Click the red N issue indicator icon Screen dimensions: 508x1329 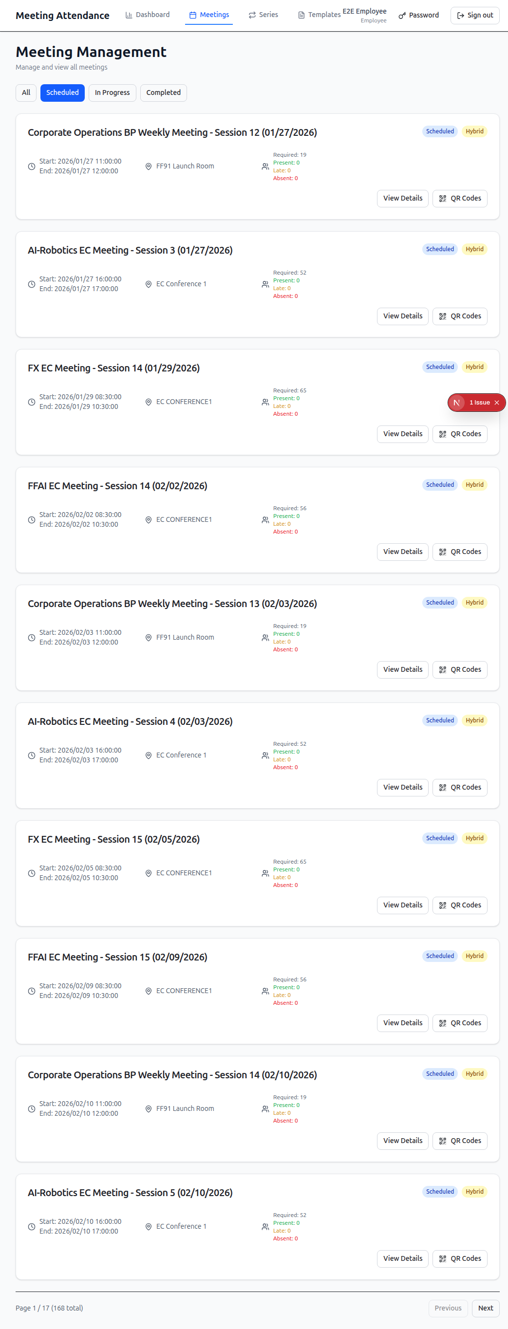456,403
